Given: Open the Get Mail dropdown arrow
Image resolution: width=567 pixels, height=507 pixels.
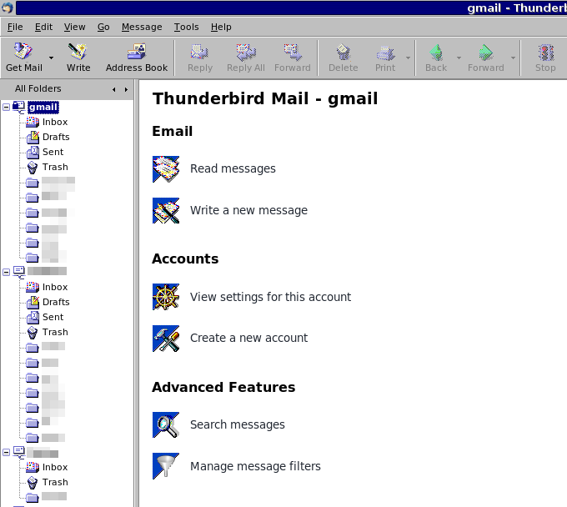Looking at the screenshot, I should (52, 58).
